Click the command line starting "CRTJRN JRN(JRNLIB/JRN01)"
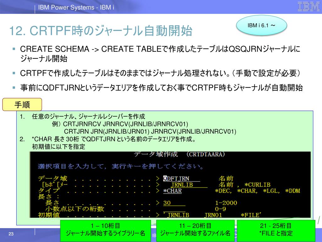Image resolution: width=322 pixels, height=242 pixels. (x=150, y=131)
